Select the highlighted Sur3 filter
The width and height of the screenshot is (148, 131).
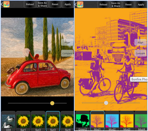pyautogui.click(x=53, y=121)
